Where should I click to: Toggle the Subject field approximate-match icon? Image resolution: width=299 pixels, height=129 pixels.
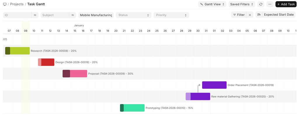[73, 15]
